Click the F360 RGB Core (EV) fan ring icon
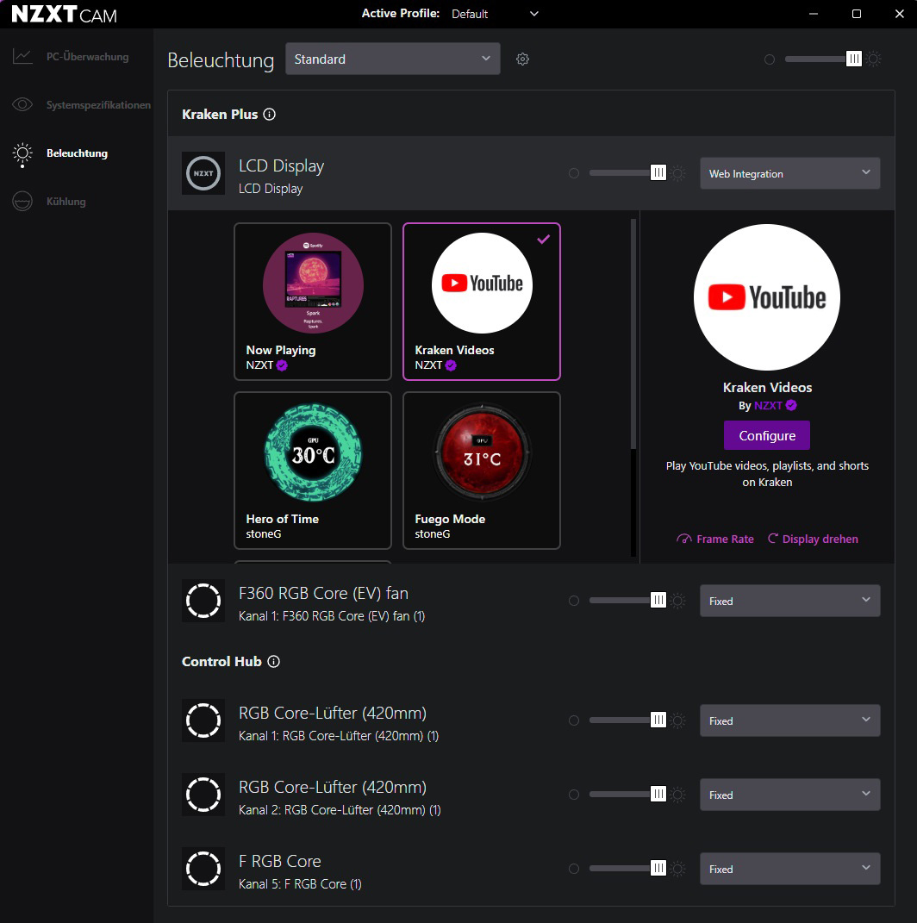This screenshot has height=923, width=917. click(203, 601)
